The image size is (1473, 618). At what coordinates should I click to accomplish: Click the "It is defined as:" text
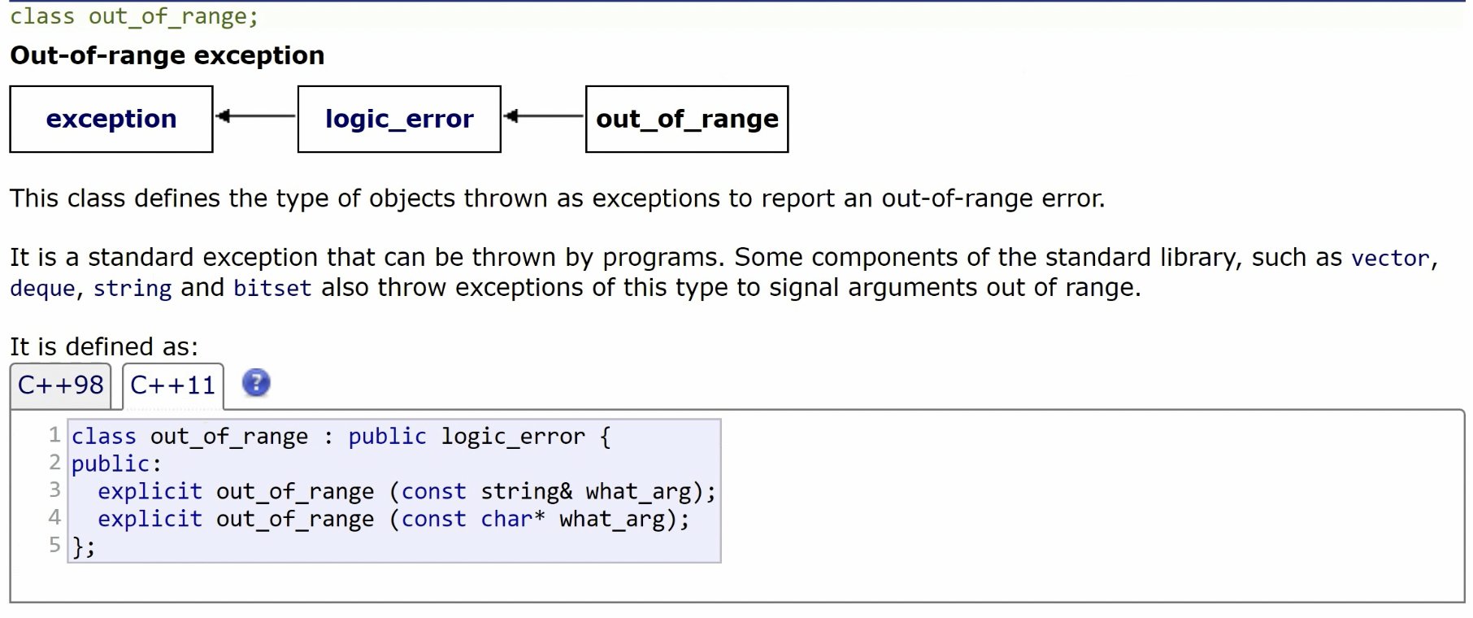[x=104, y=346]
